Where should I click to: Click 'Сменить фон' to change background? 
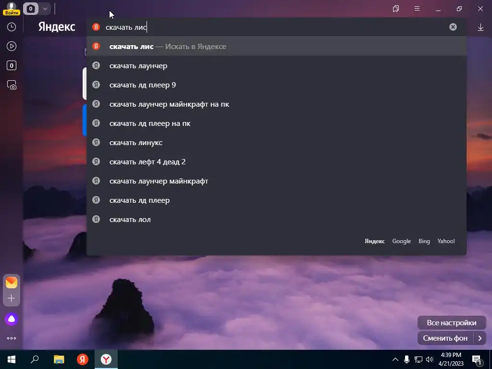(445, 338)
